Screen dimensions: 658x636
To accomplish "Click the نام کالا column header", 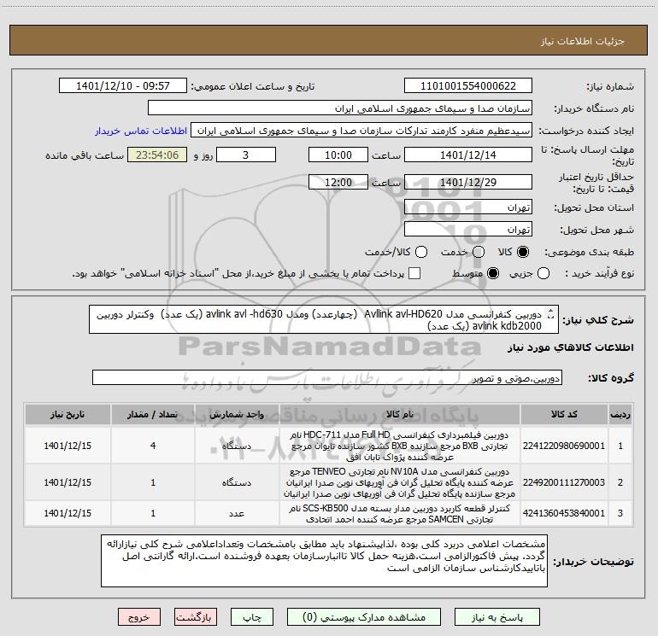I will pos(400,415).
